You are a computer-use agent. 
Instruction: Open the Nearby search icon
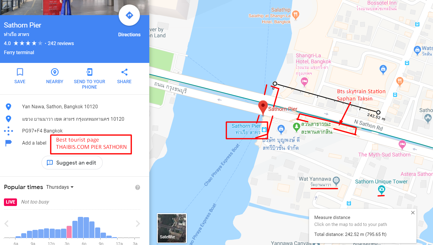click(x=55, y=72)
